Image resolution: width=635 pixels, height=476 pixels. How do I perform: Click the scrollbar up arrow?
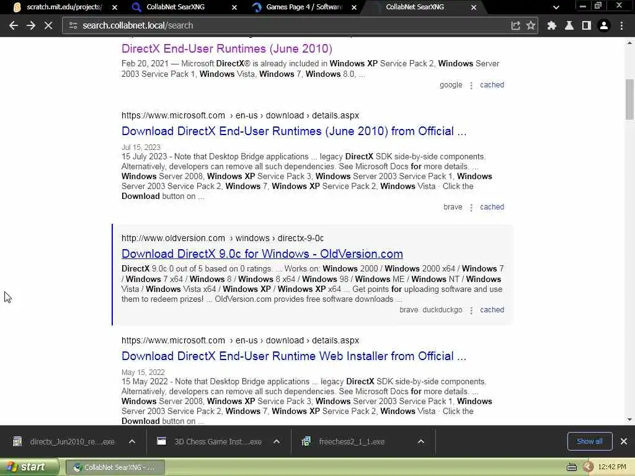[629, 42]
